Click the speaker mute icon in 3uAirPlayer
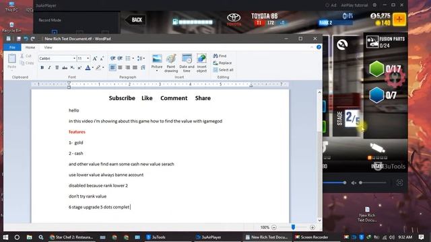431x242 pixels. click(x=354, y=183)
